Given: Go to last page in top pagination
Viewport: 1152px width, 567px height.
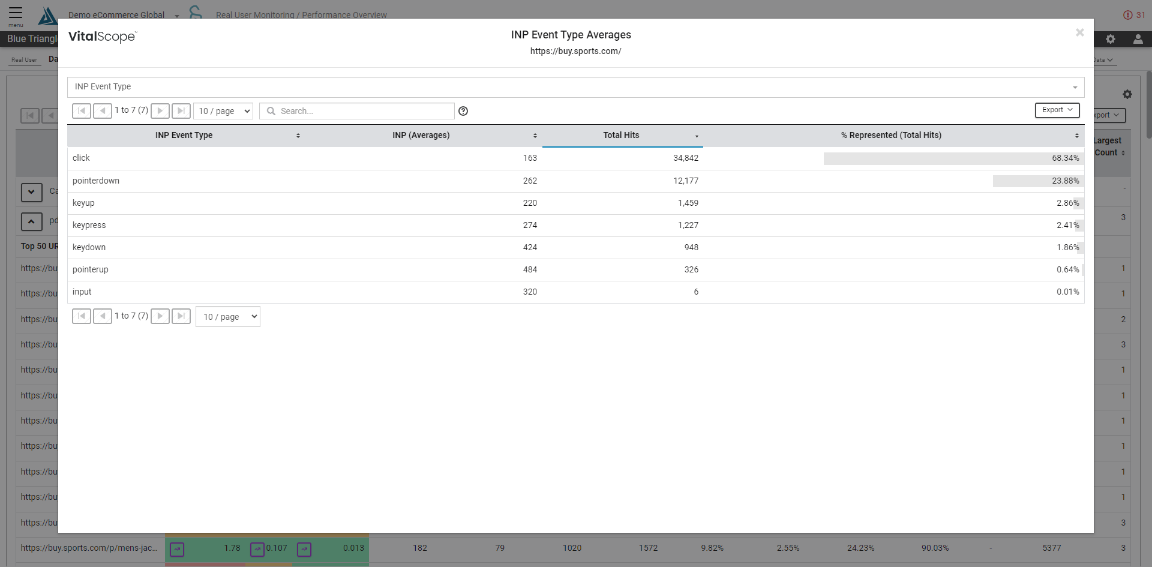Looking at the screenshot, I should 181,111.
